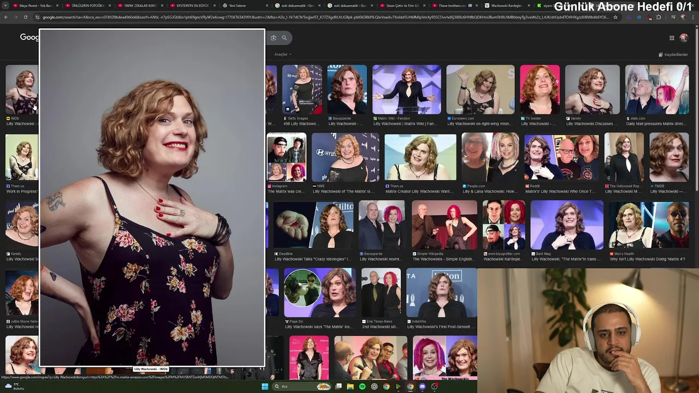Open IndieWire 'Lilly Wachowski's First Post-Sense8' image
The width and height of the screenshot is (699, 393).
(x=442, y=293)
